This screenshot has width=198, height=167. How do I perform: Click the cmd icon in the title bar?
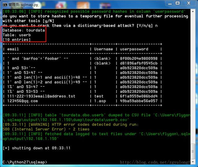coord(5,5)
